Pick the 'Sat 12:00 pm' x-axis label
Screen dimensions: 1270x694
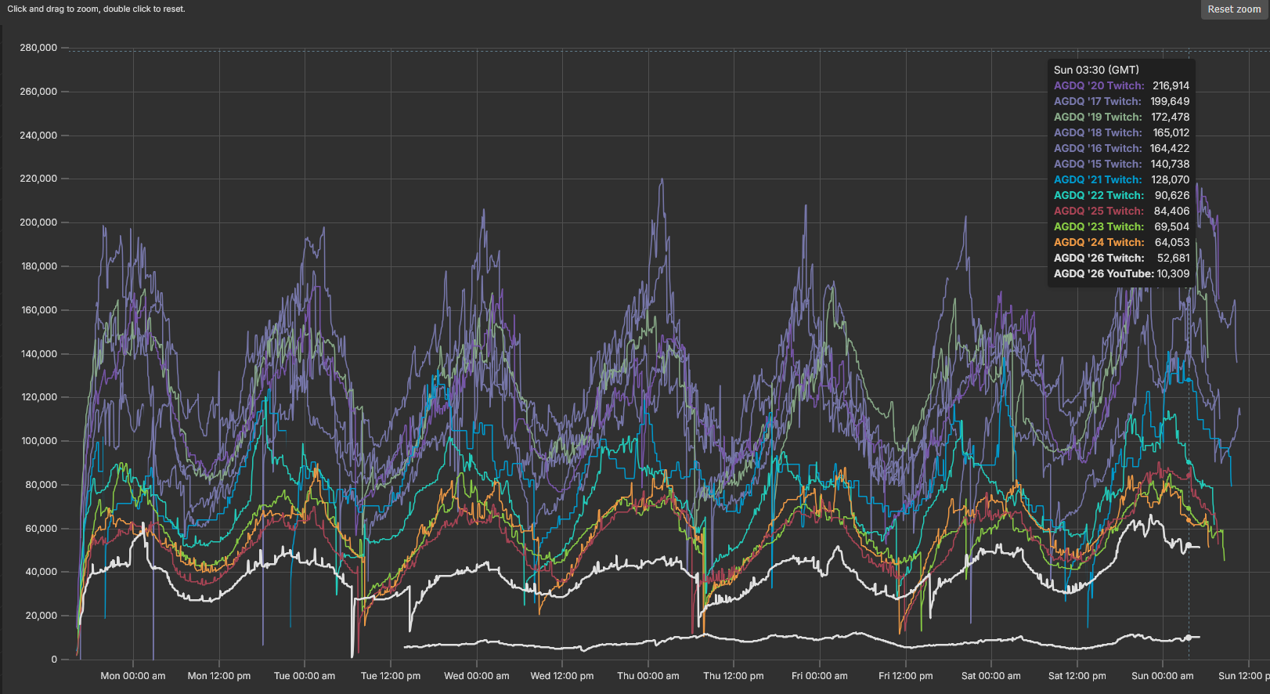click(1077, 676)
